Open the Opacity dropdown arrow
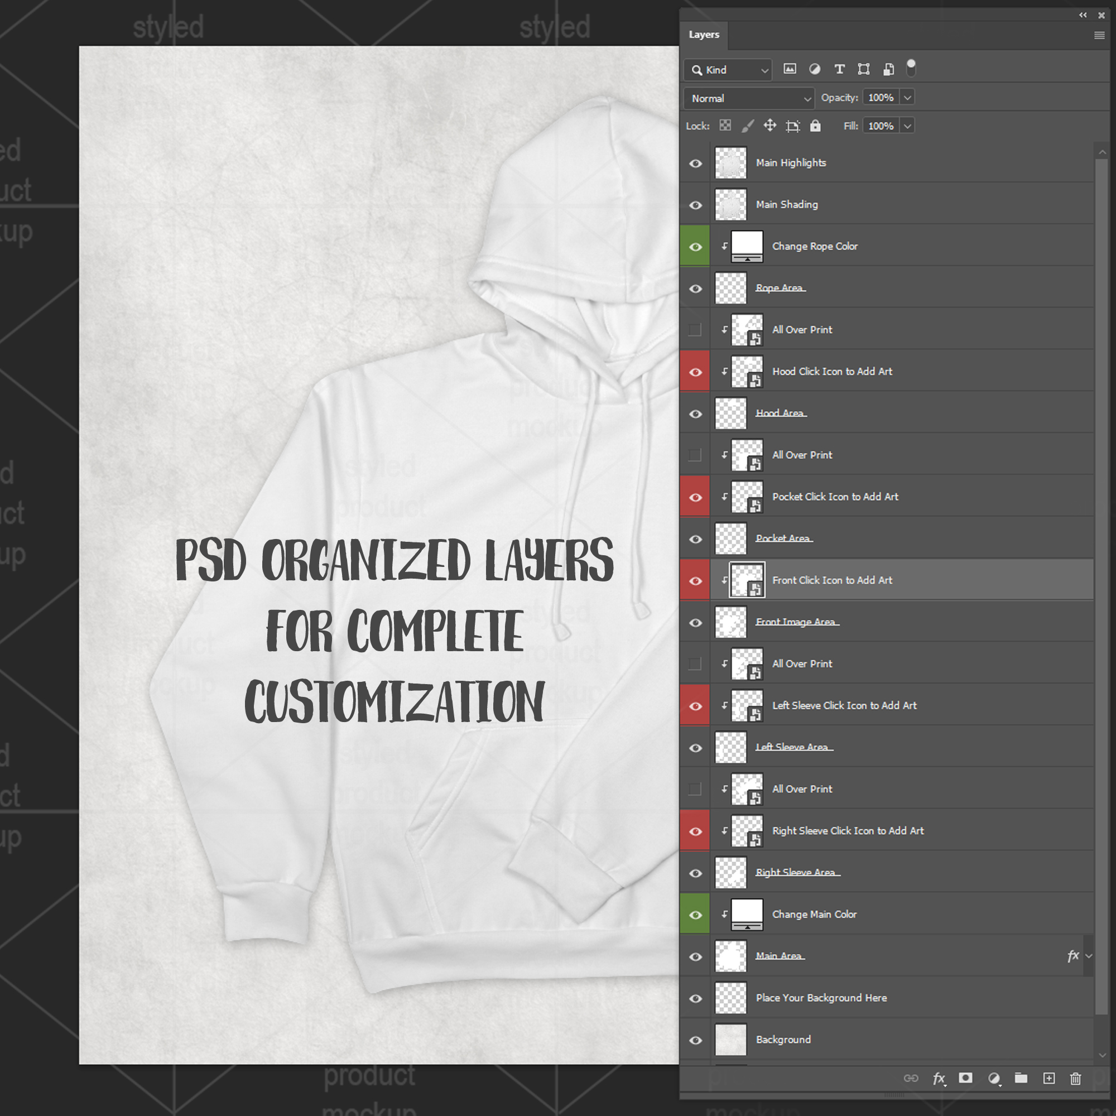1116x1116 pixels. coord(907,98)
